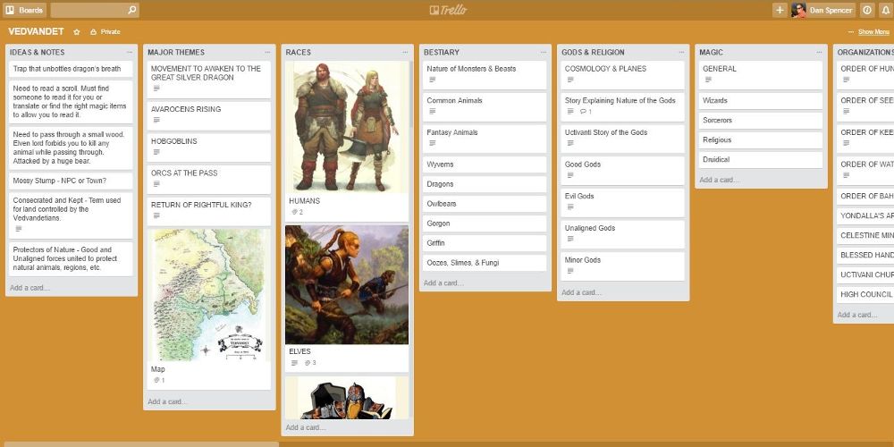Open the Boards menu
The height and width of the screenshot is (447, 894).
pyautogui.click(x=25, y=10)
